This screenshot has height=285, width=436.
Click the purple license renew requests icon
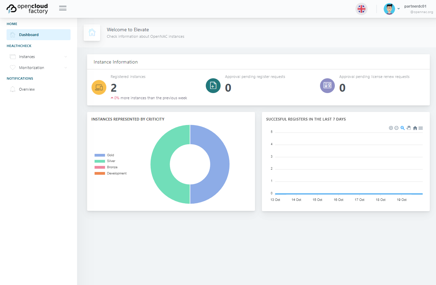(327, 85)
